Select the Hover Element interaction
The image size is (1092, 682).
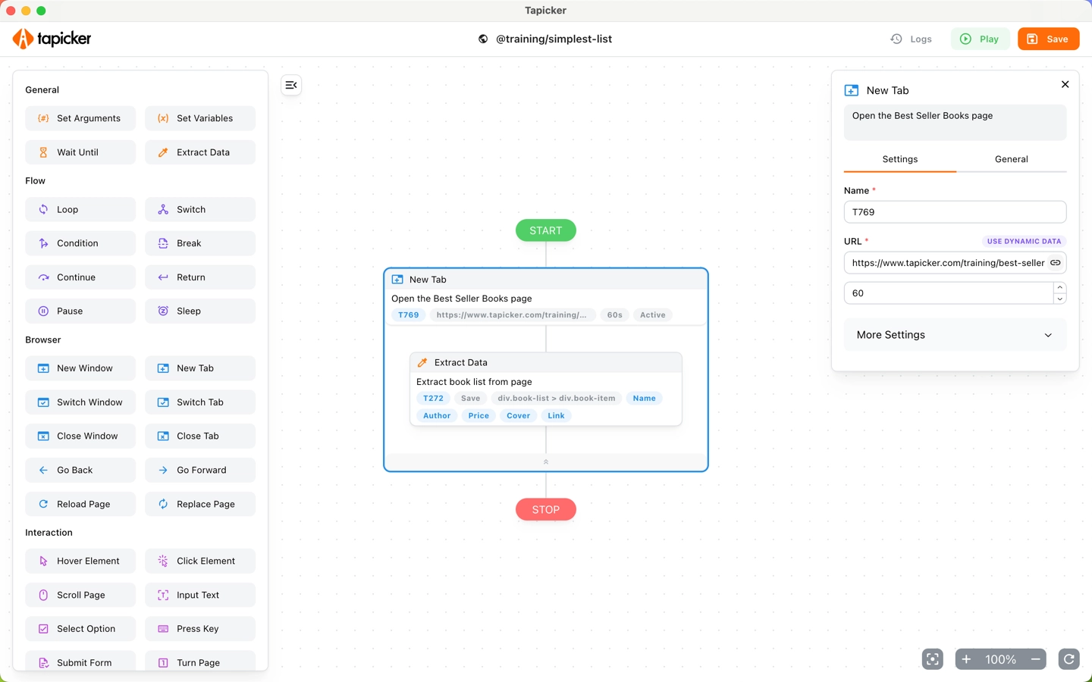pyautogui.click(x=80, y=561)
